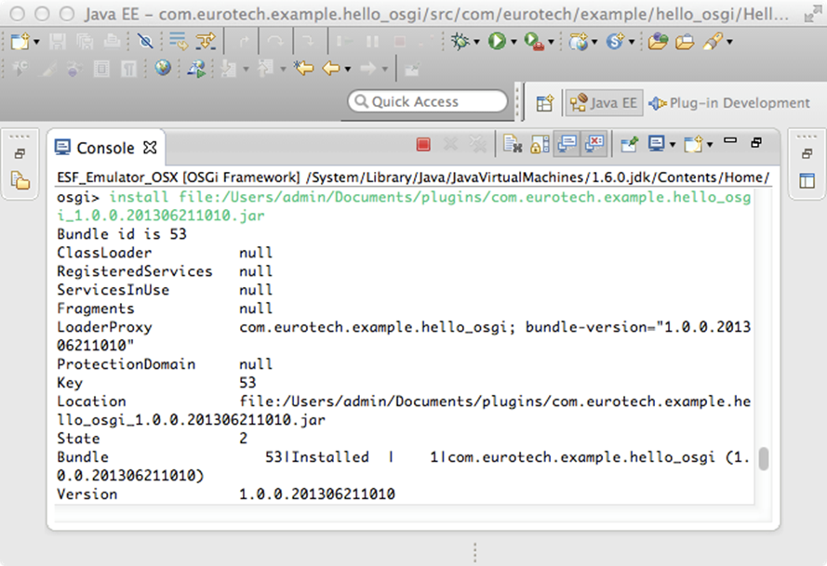827x566 pixels.
Task: Click the Open Perspective icon
Action: click(x=544, y=103)
